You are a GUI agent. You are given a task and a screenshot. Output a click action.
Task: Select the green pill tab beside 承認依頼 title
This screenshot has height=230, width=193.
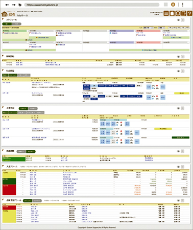tap(31, 151)
